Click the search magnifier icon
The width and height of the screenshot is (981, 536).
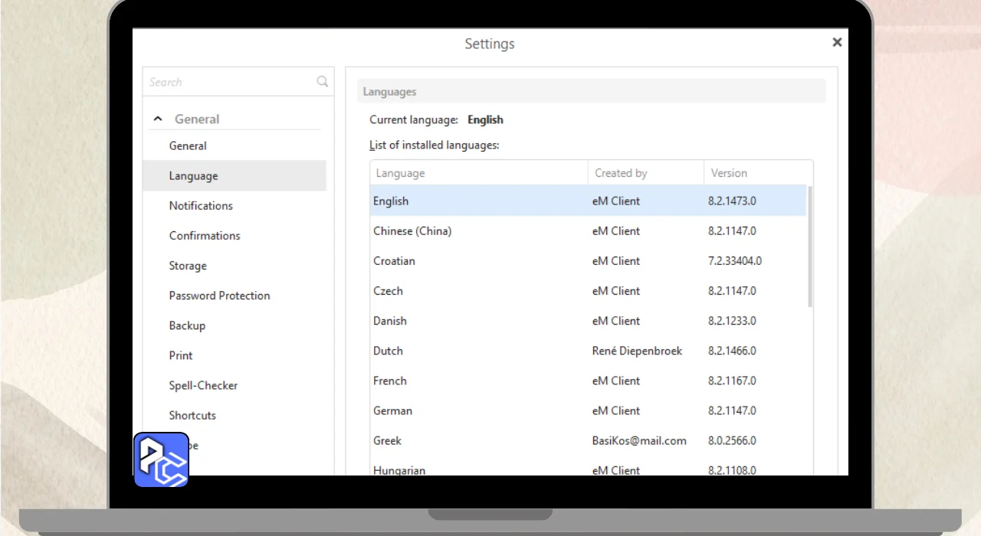322,82
